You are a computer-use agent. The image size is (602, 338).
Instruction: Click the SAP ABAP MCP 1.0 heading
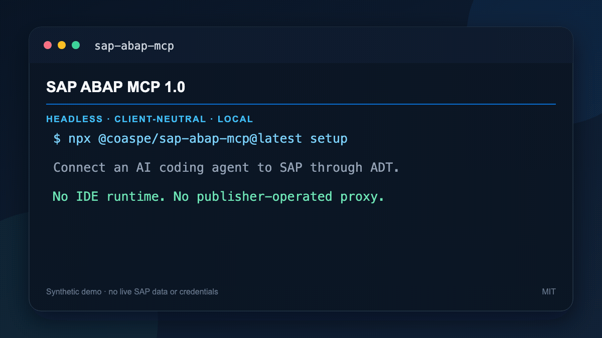115,87
